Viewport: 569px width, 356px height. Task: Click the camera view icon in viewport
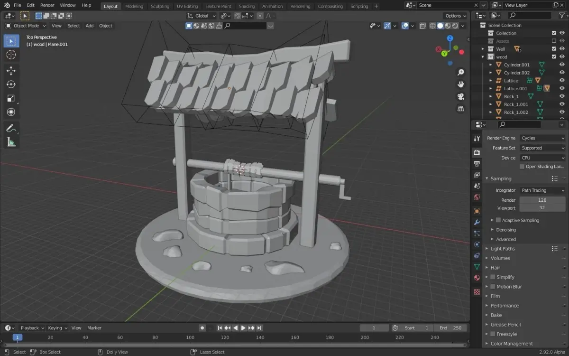point(460,97)
